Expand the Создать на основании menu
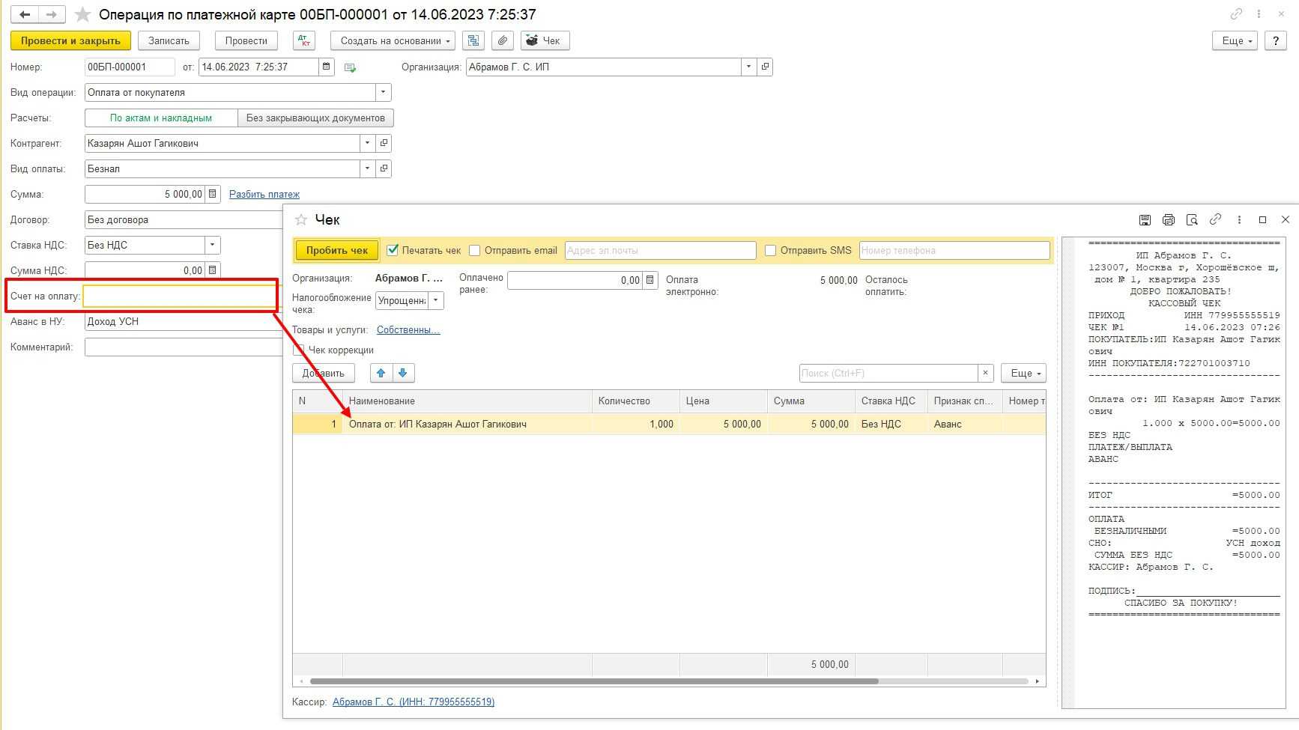The image size is (1299, 730). 393,40
